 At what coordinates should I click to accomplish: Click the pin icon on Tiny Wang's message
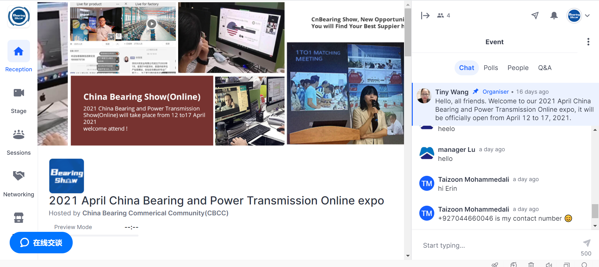coord(475,91)
